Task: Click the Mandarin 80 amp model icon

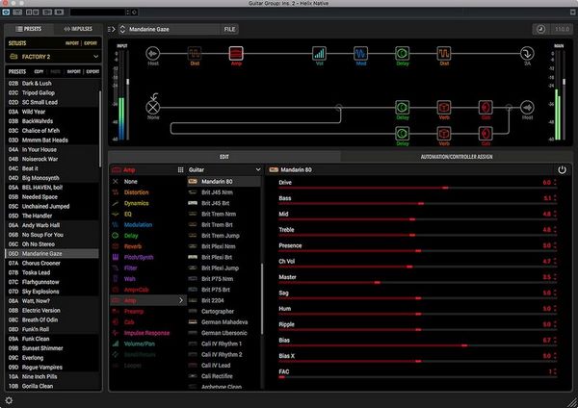Action: coord(193,181)
